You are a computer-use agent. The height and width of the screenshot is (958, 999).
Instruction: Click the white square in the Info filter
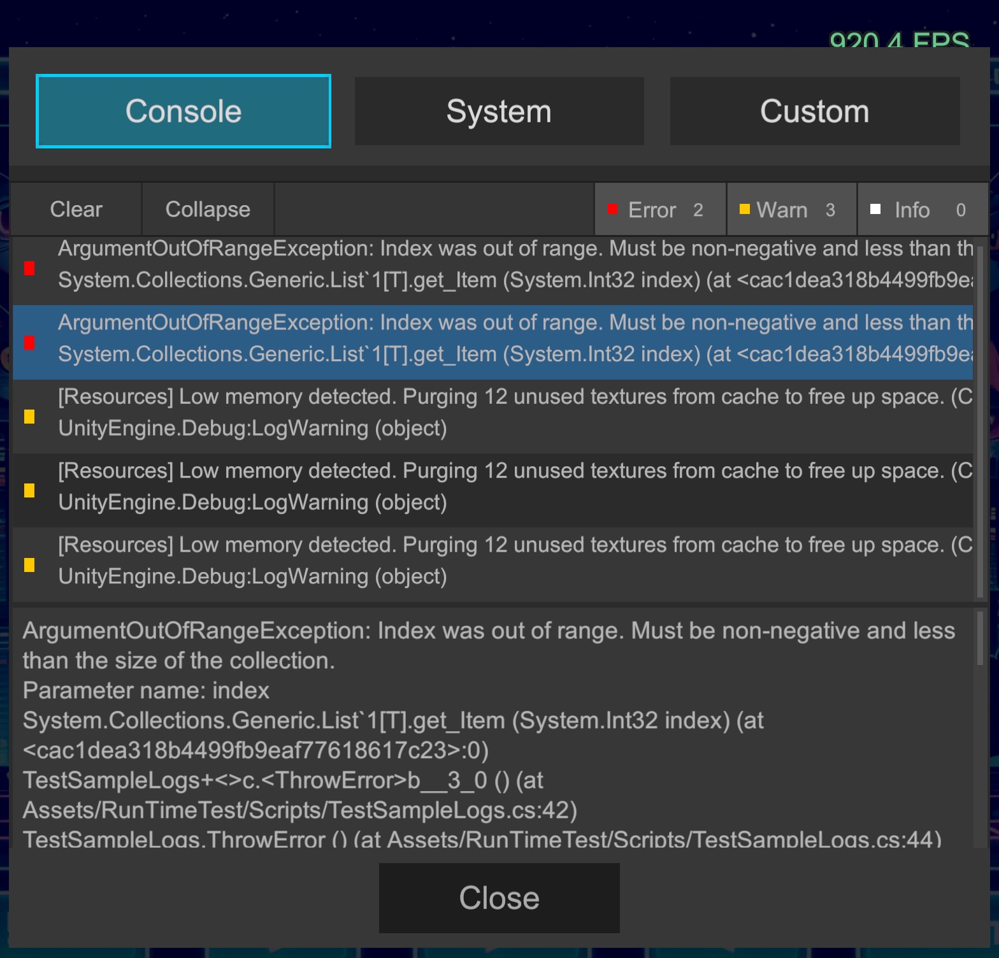coord(875,209)
